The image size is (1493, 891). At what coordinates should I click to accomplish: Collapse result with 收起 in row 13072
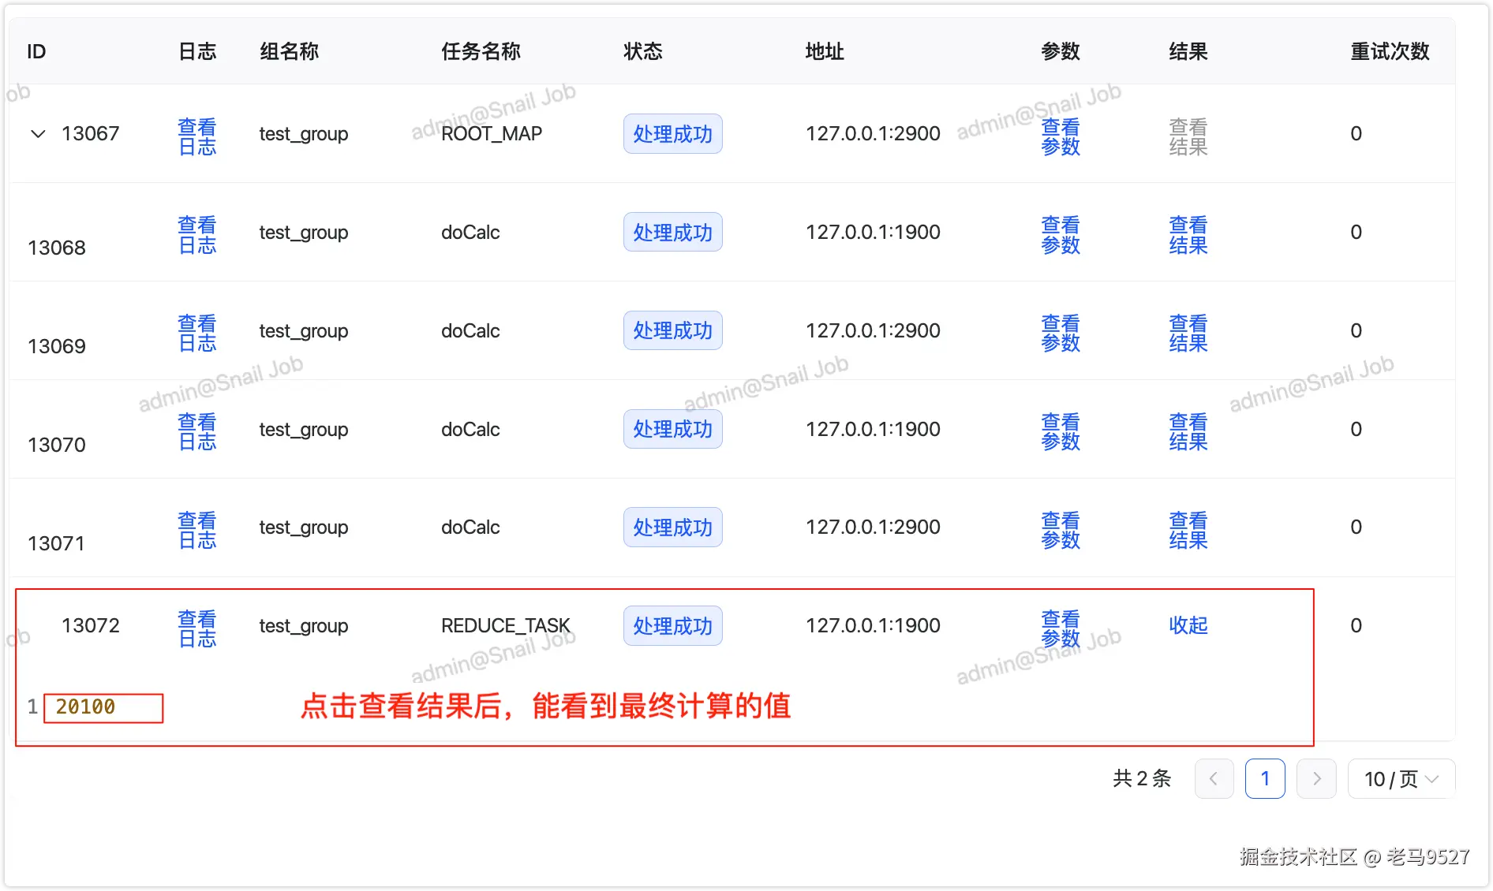coord(1188,625)
